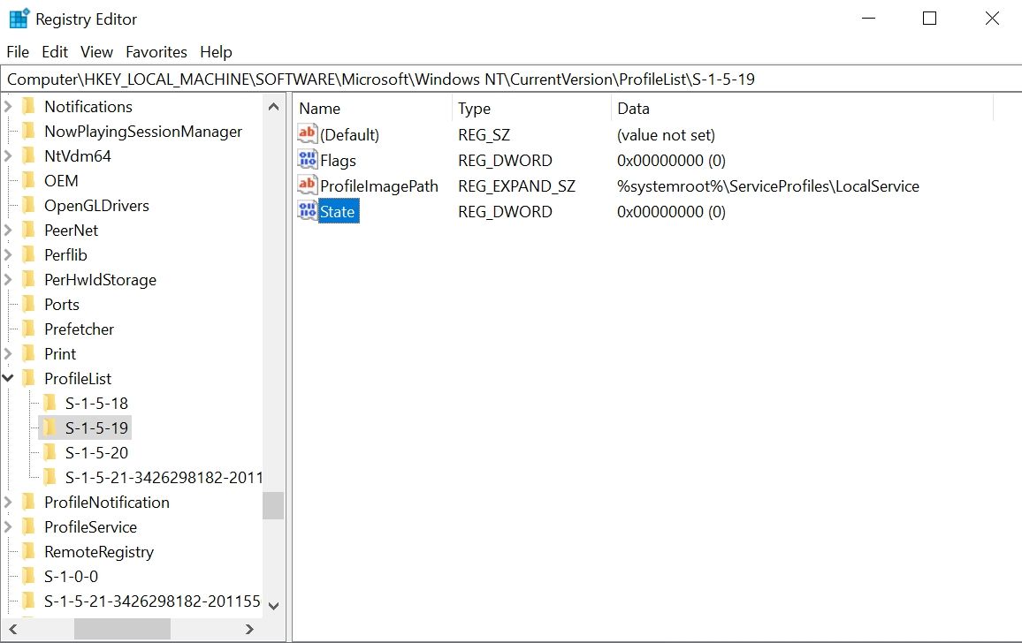Viewport: 1022px width, 643px height.
Task: Click inside the registry path address bar
Action: coord(354,78)
